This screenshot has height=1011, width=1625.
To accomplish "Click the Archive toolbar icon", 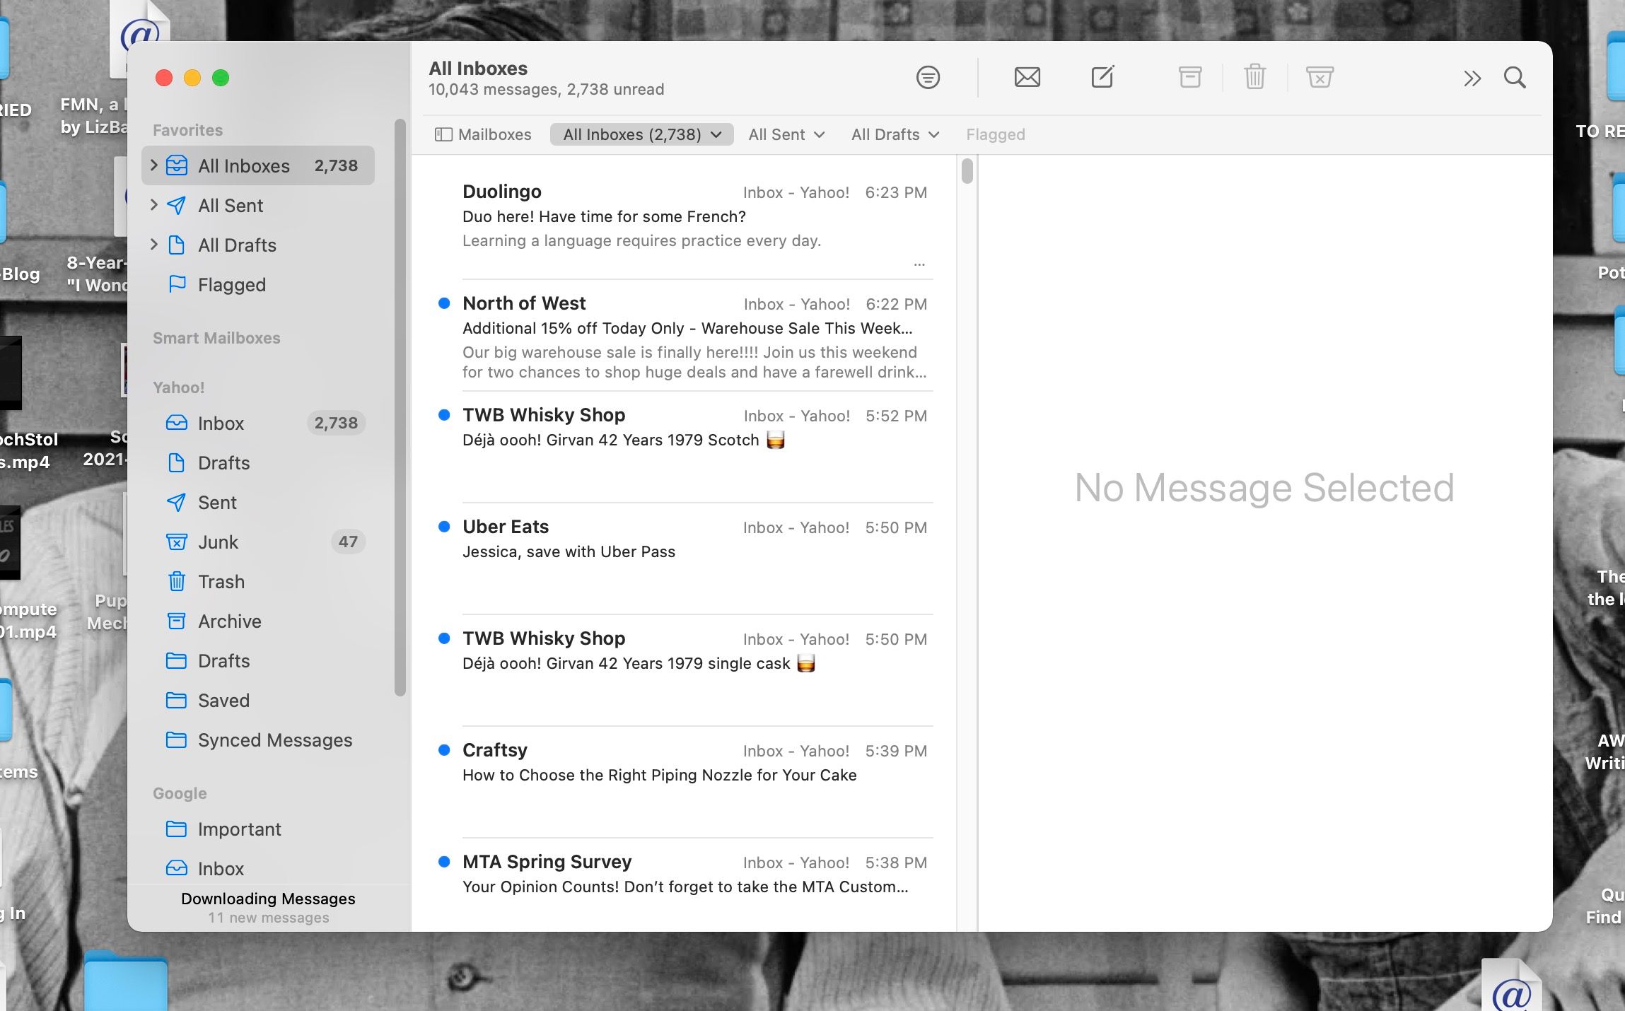I will (1188, 78).
